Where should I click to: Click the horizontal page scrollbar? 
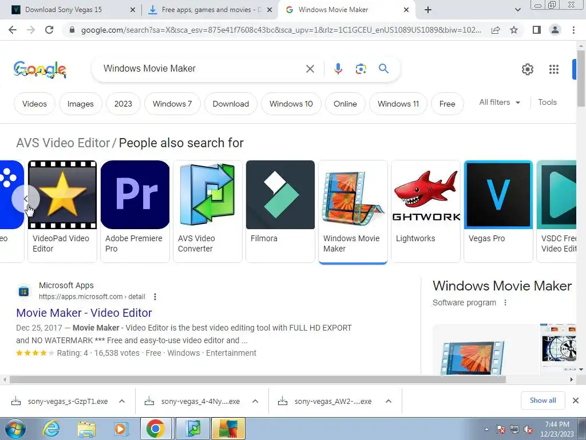pyautogui.click(x=258, y=379)
